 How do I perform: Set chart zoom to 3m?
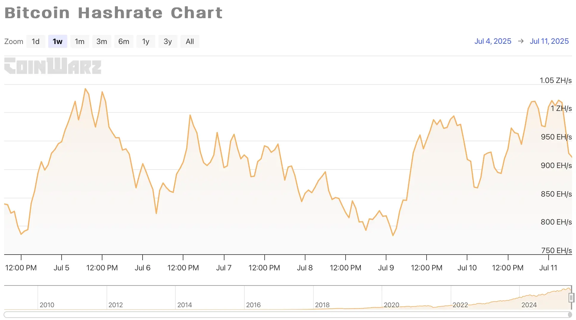102,41
